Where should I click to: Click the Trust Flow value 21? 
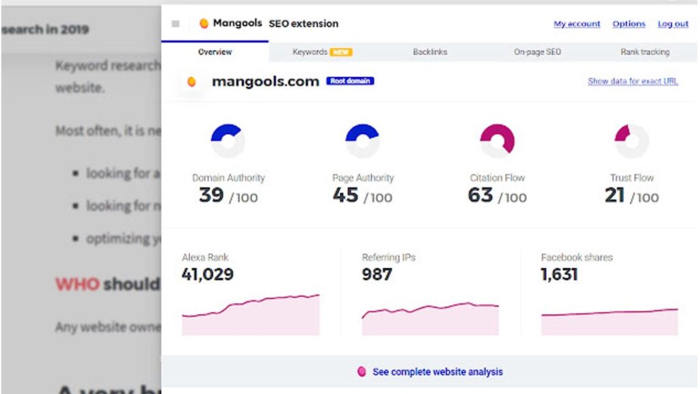615,195
